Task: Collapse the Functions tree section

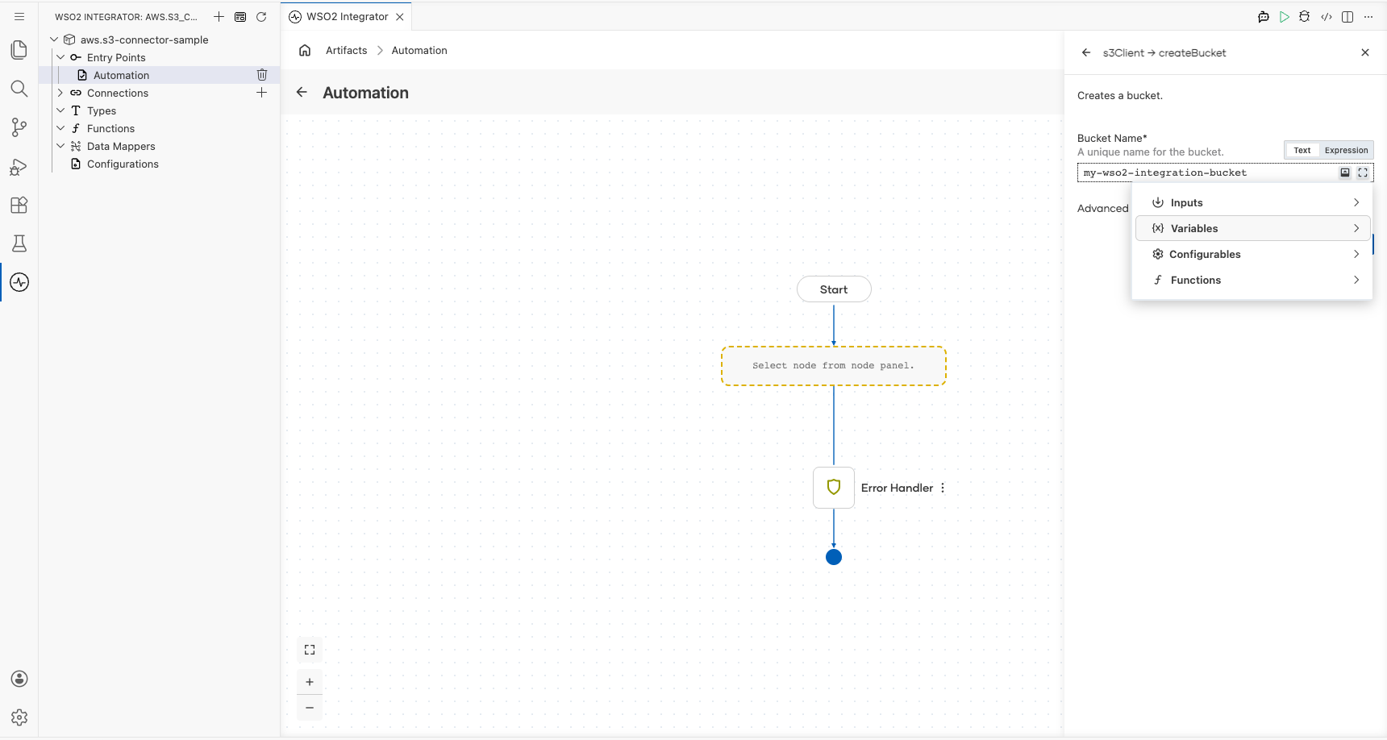Action: click(x=60, y=128)
